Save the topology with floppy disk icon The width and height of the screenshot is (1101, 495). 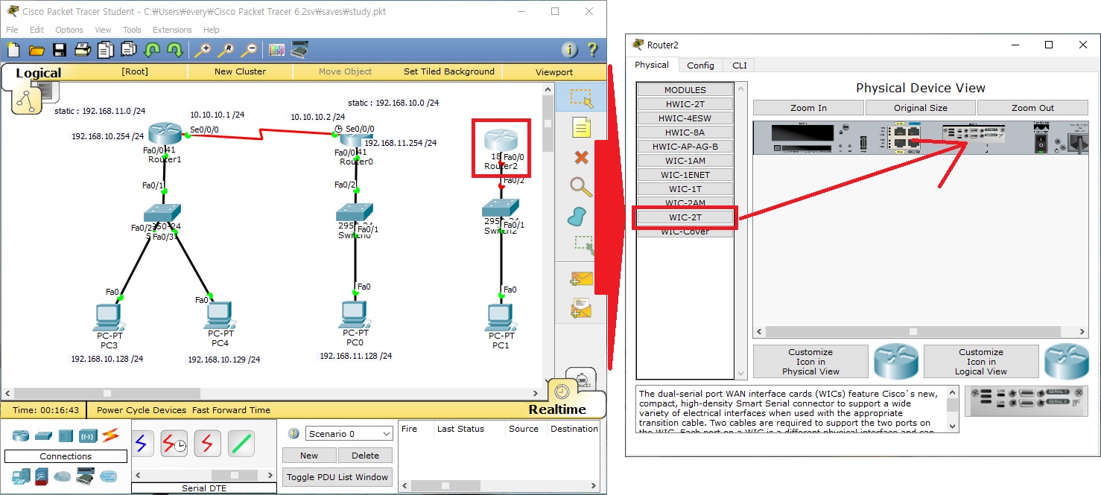(x=60, y=51)
